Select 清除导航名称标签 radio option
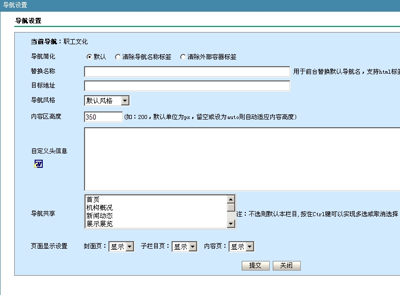This screenshot has height=295, width=400. pos(118,57)
